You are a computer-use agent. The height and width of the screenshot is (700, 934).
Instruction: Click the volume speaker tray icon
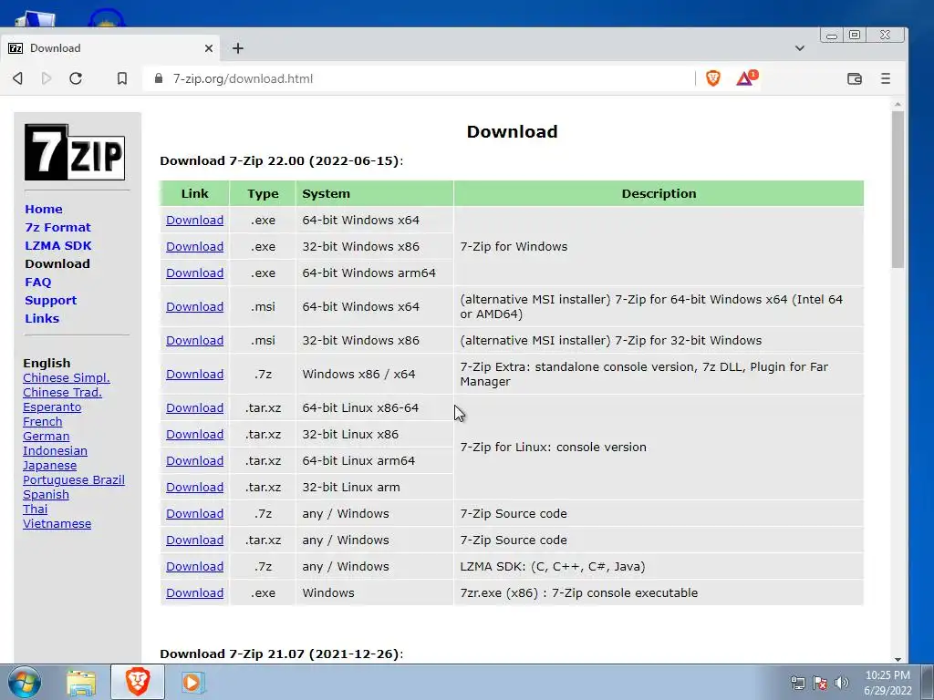841,683
